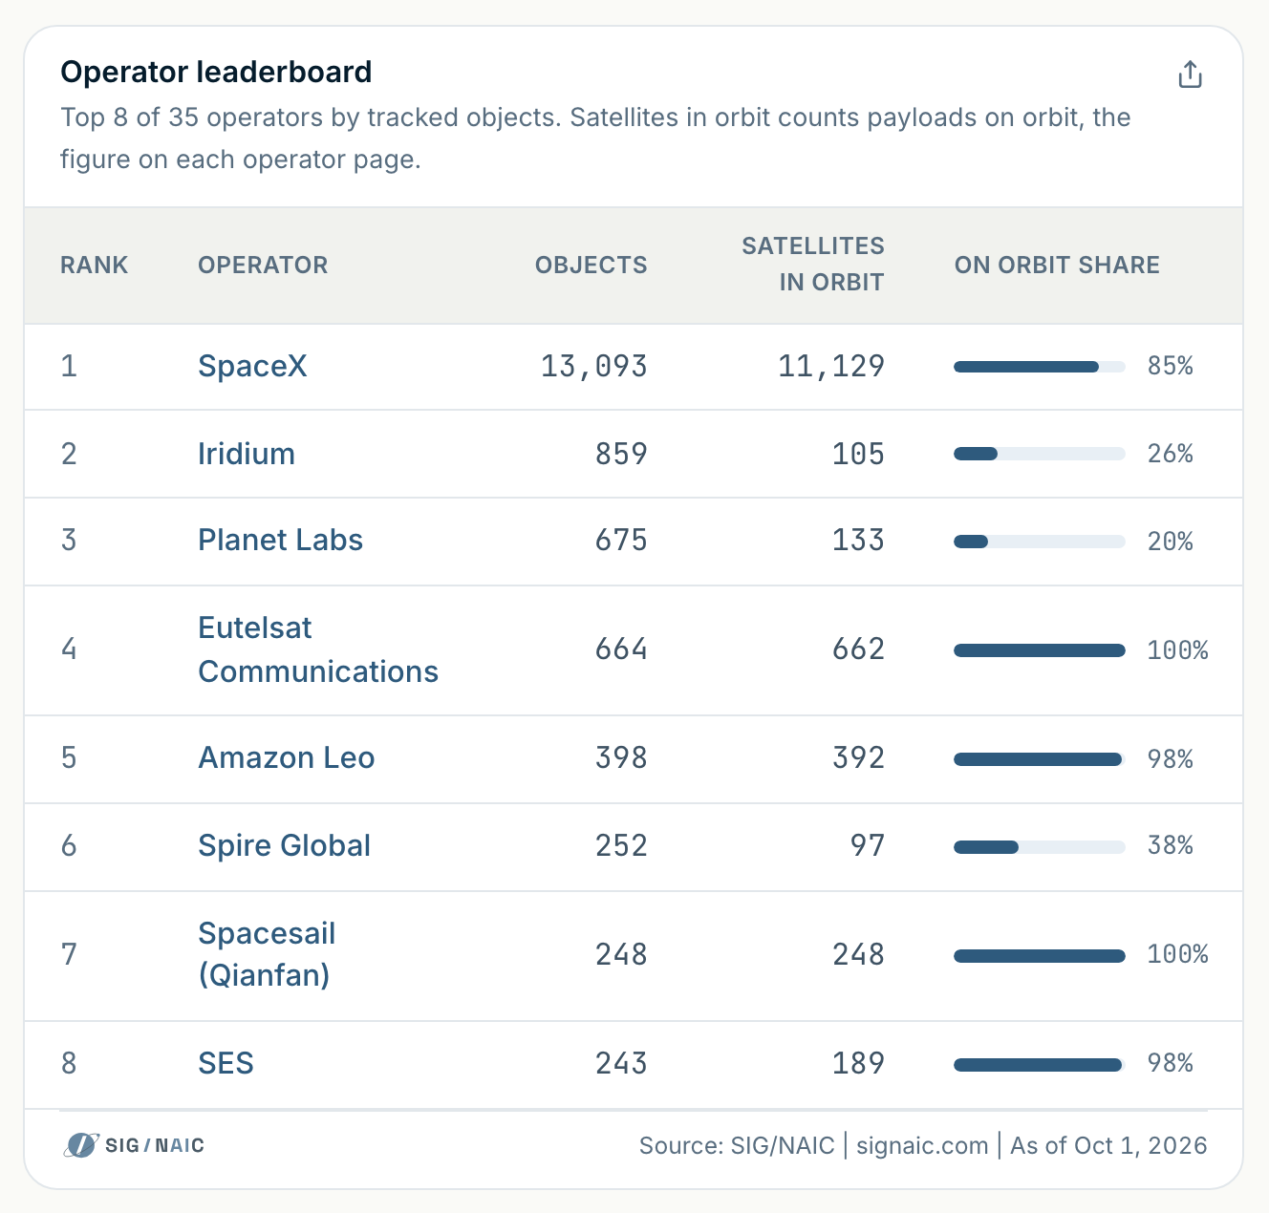The width and height of the screenshot is (1269, 1213).
Task: Click Iridium's 859 objects value
Action: pyautogui.click(x=621, y=454)
